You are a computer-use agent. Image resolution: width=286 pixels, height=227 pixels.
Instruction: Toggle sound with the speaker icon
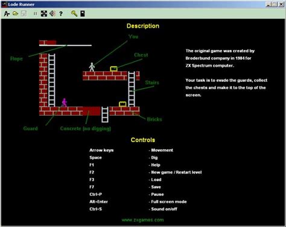52,13
